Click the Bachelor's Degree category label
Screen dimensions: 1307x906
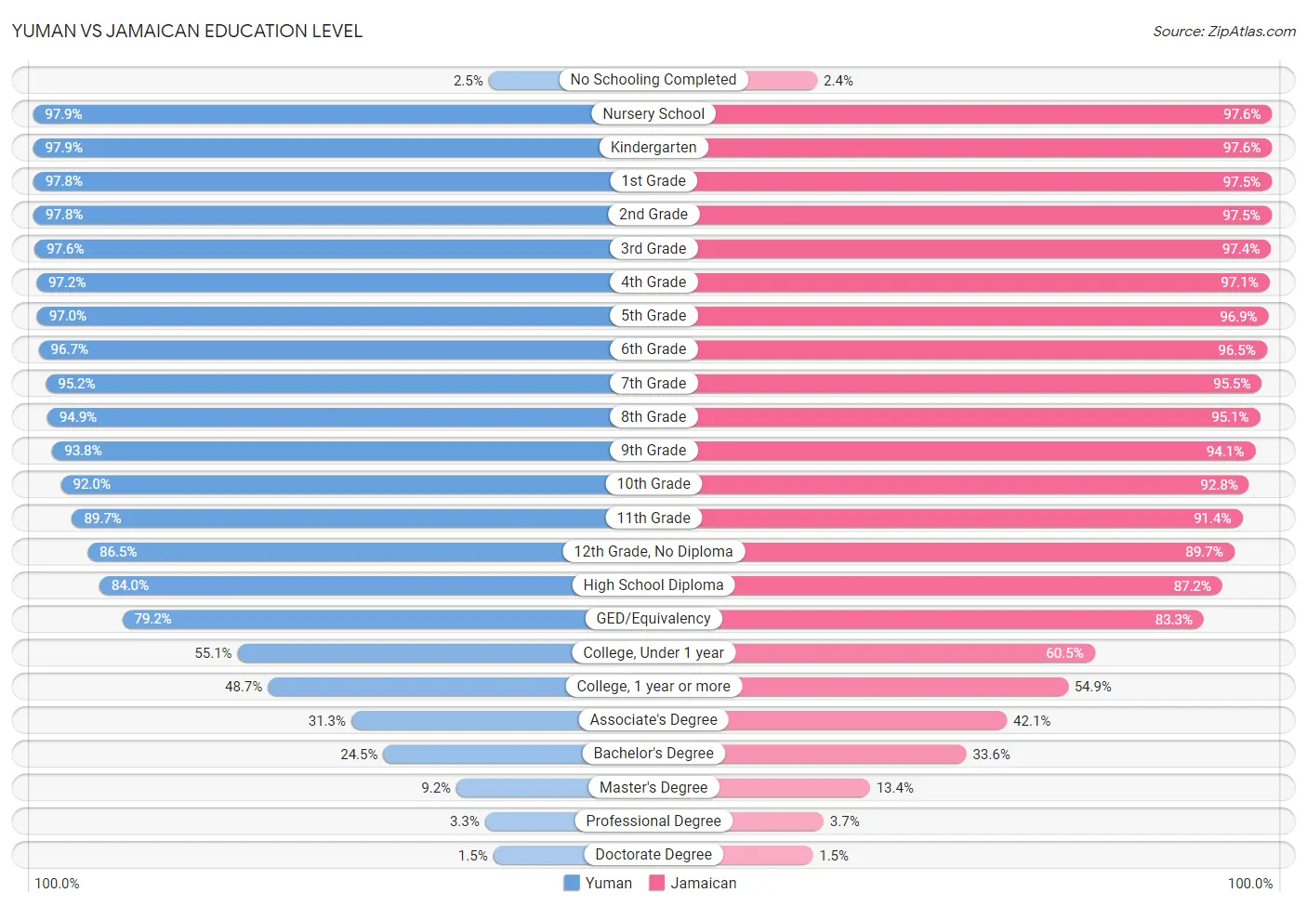coord(653,753)
